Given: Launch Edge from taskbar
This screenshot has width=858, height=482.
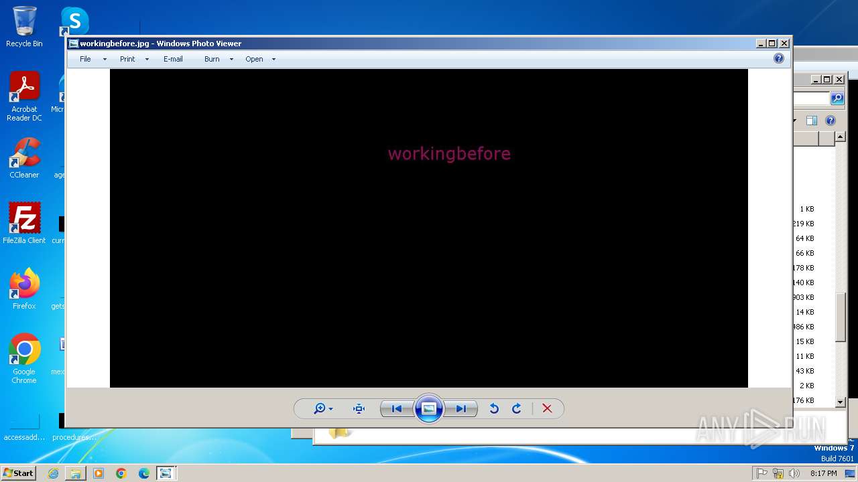Looking at the screenshot, I should (x=144, y=473).
